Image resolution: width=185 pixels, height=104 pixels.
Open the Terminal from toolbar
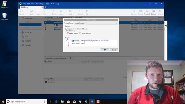(147, 12)
